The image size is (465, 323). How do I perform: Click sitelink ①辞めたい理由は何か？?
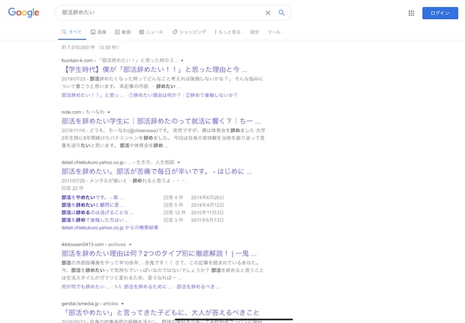point(155,95)
